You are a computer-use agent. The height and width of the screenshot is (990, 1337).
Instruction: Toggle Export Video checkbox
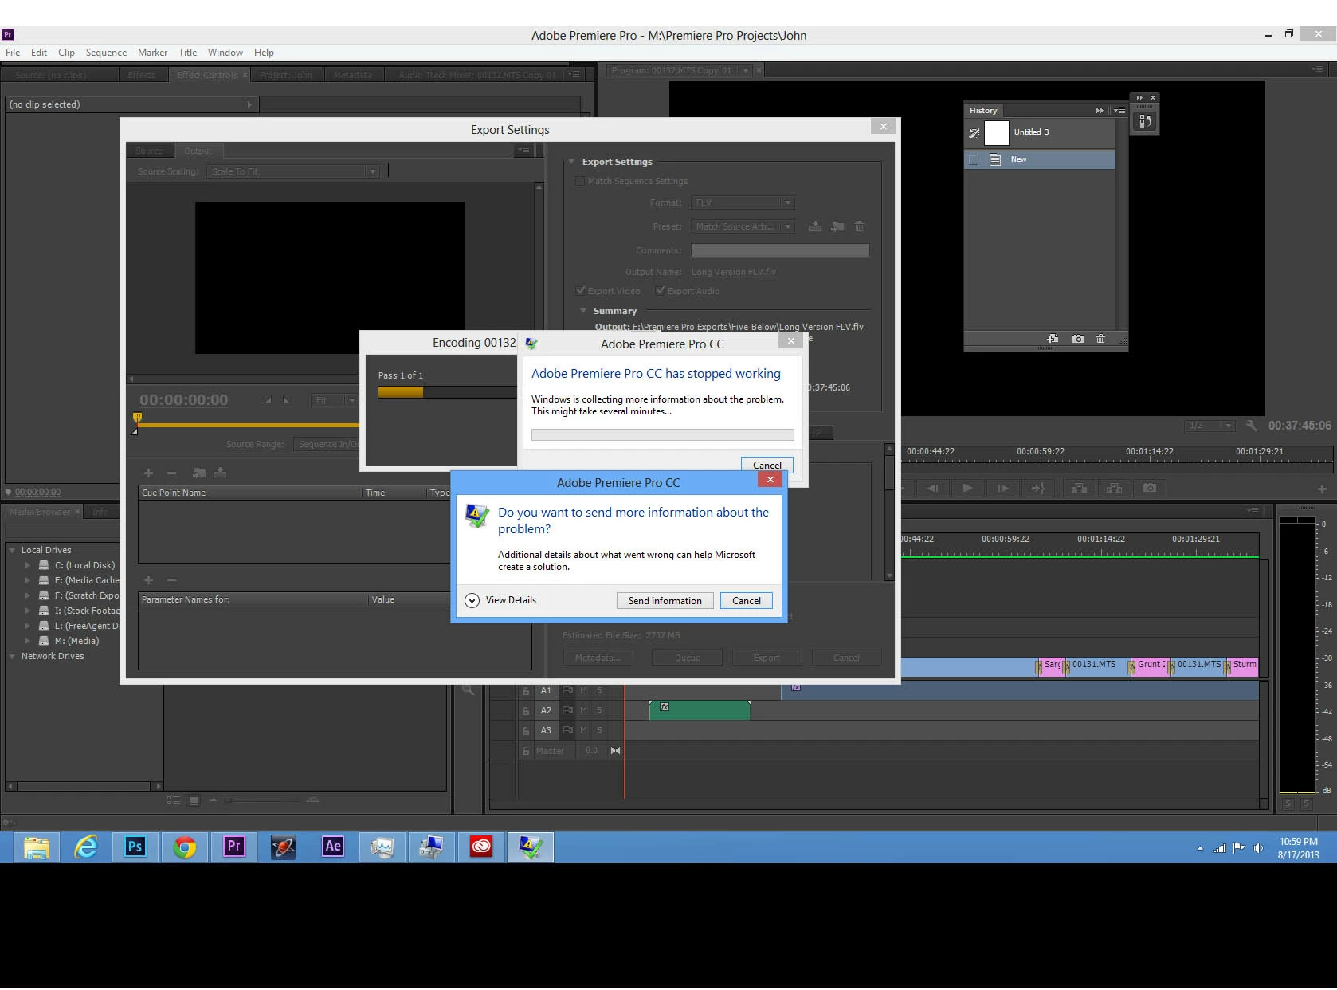(x=581, y=291)
